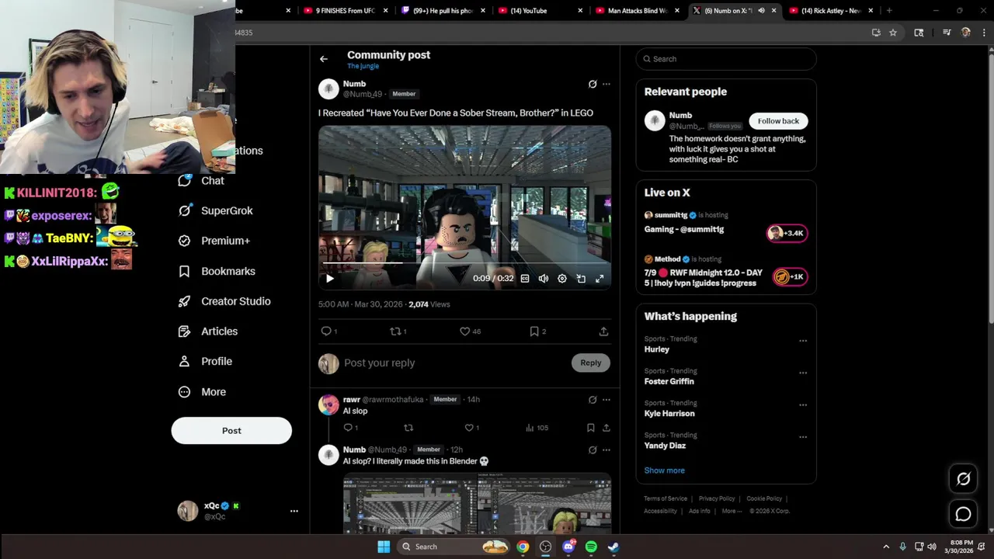This screenshot has width=994, height=559.
Task: Switch to the Rick Astley browser tab
Action: click(831, 11)
